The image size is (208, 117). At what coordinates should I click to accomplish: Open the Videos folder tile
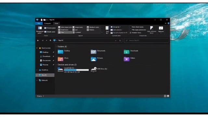129,59
